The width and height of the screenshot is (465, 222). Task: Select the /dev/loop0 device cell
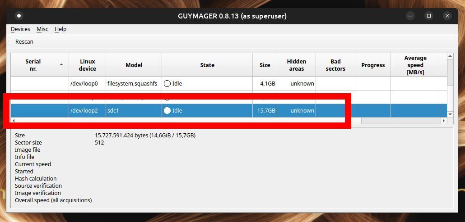click(x=88, y=84)
